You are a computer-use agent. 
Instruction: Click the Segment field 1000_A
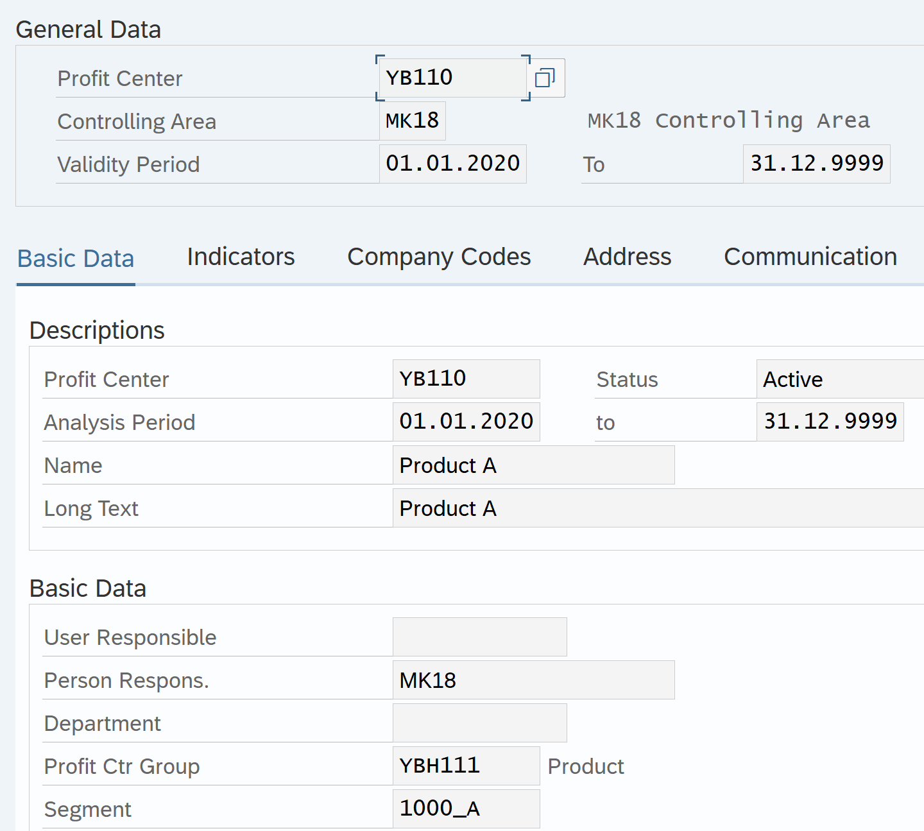pyautogui.click(x=466, y=809)
